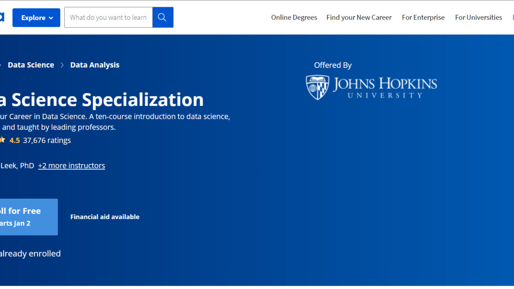Click the Enroll for Free button

pyautogui.click(x=29, y=217)
